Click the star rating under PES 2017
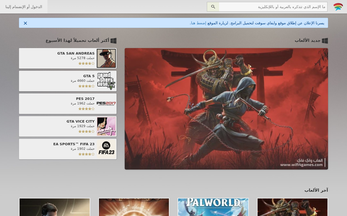Image resolution: width=347 pixels, height=216 pixels. pyautogui.click(x=86, y=109)
